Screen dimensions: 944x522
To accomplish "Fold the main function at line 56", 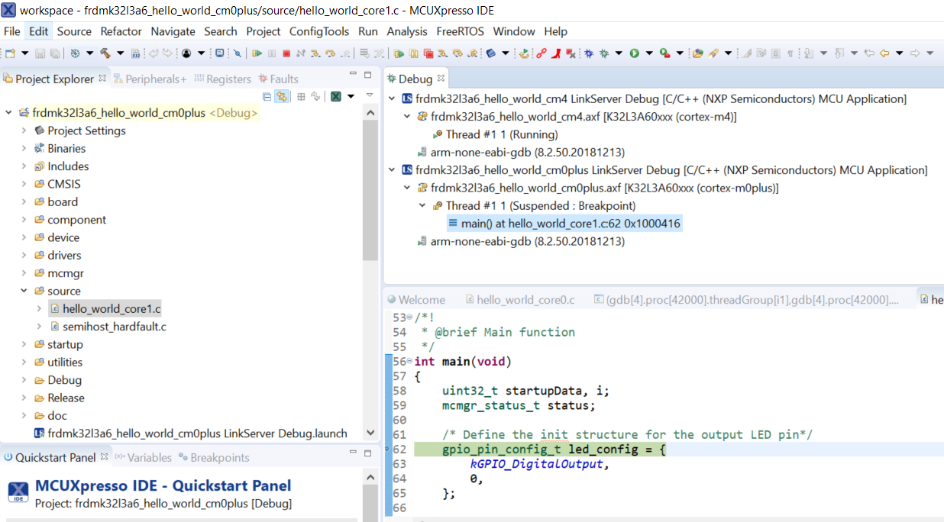I will coord(409,361).
